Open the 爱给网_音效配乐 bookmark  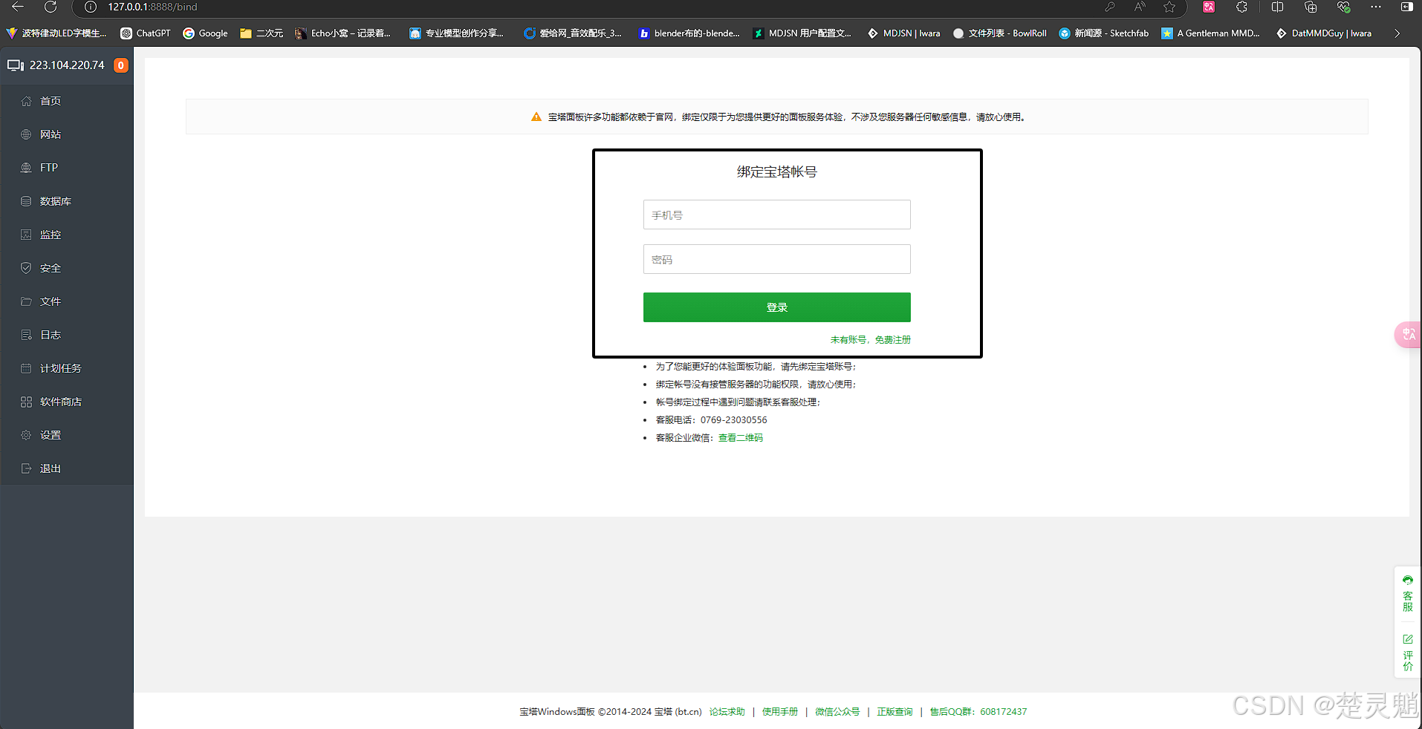(572, 33)
